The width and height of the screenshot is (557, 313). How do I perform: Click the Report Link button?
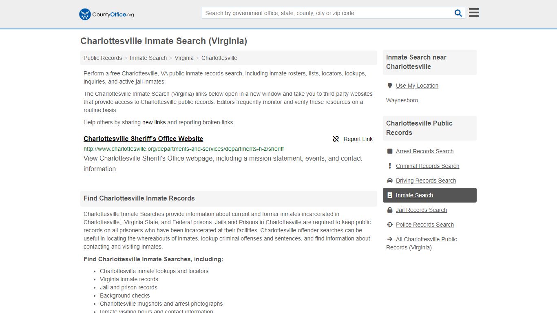(x=353, y=139)
